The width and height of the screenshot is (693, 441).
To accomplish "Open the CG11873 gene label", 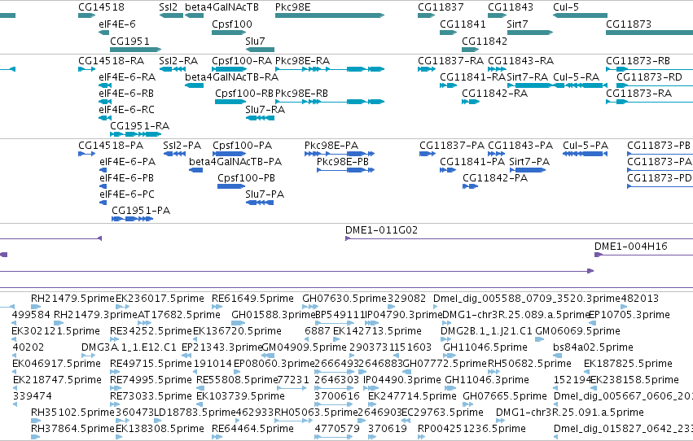I will (x=629, y=24).
